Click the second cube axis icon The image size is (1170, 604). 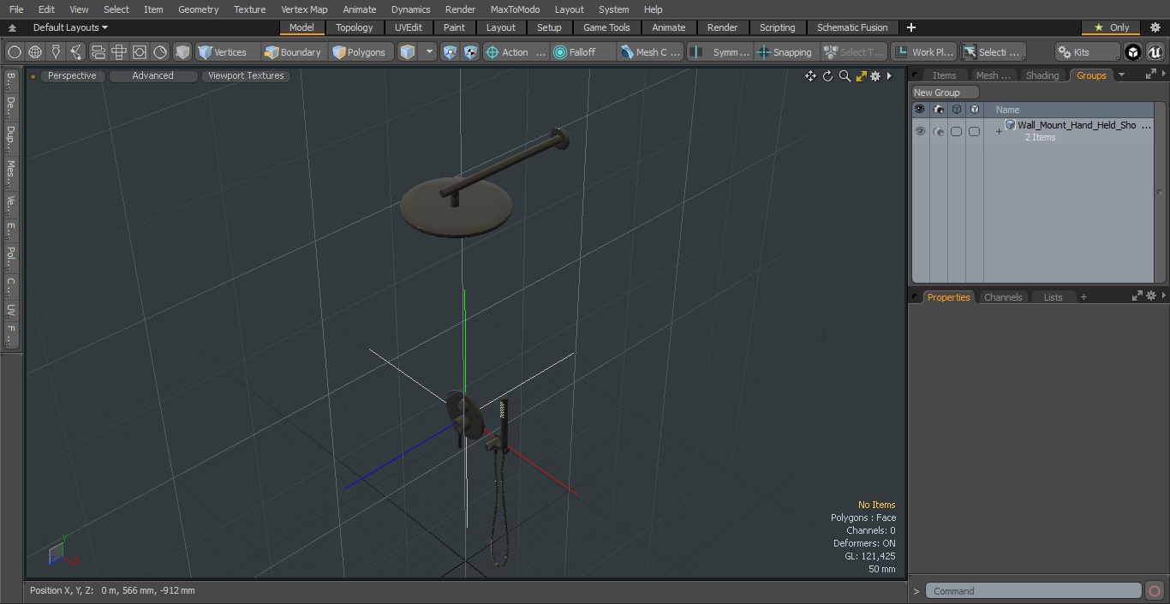pyautogui.click(x=470, y=52)
